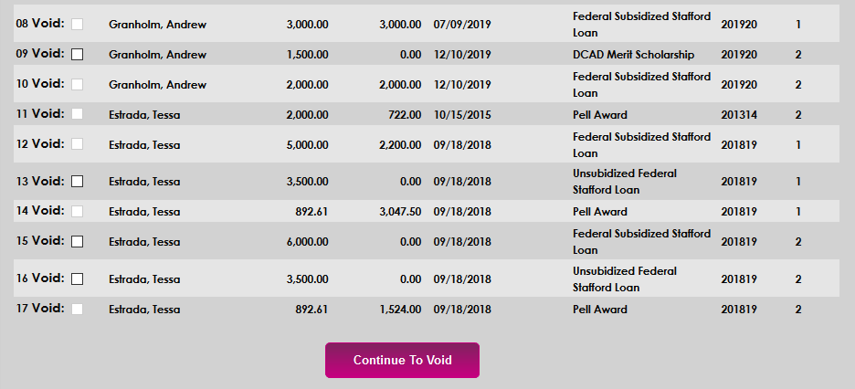Viewport: 855px width, 389px height.
Task: Click DCAD Merit Scholarship fund text
Action: click(633, 55)
